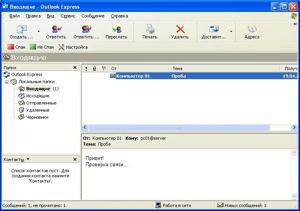Select the Отправленные folder

(41, 103)
